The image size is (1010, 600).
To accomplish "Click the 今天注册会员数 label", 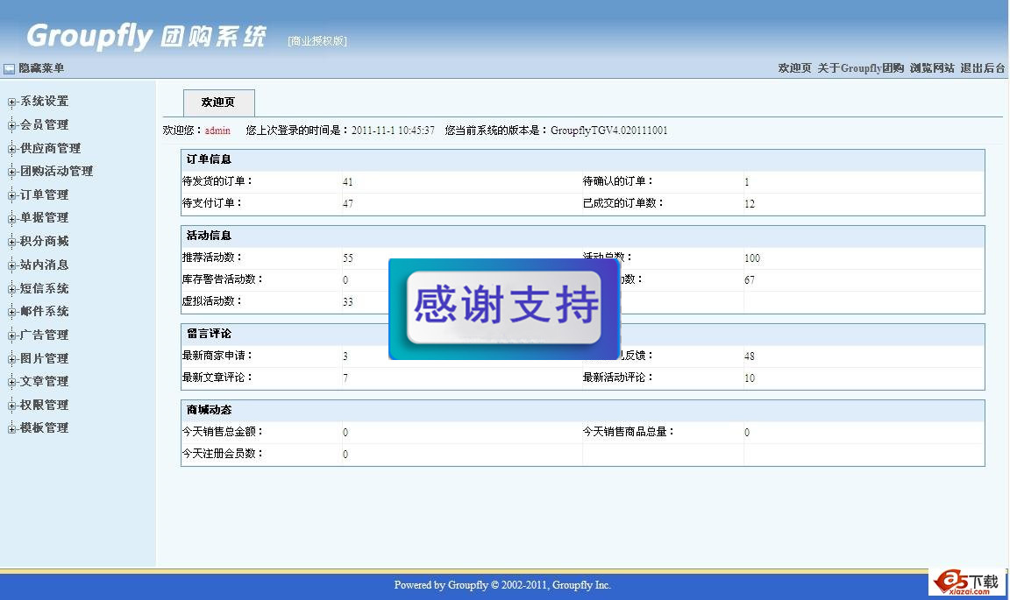I will click(223, 453).
